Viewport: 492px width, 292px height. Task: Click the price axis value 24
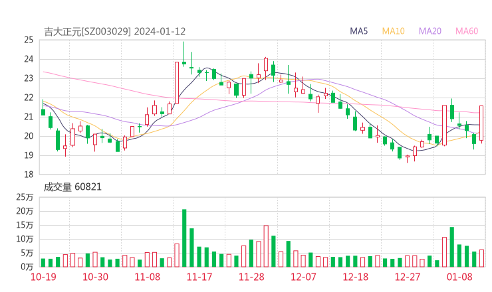point(29,59)
